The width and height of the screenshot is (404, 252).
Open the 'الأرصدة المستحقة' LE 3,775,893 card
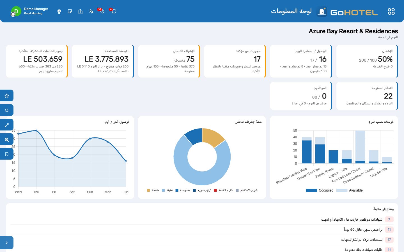103,61
